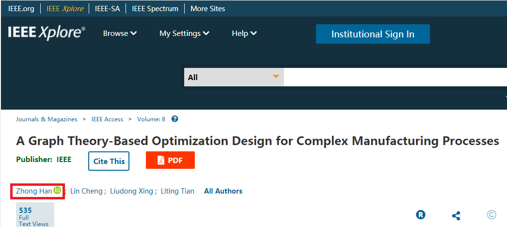The height and width of the screenshot is (228, 507).
Task: Click the Institutional Sign In button
Action: pyautogui.click(x=373, y=34)
